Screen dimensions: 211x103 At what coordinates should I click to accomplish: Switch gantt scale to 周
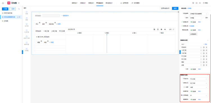coord(154,29)
